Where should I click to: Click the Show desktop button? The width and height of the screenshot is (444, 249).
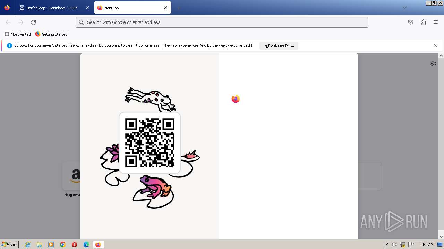440,245
